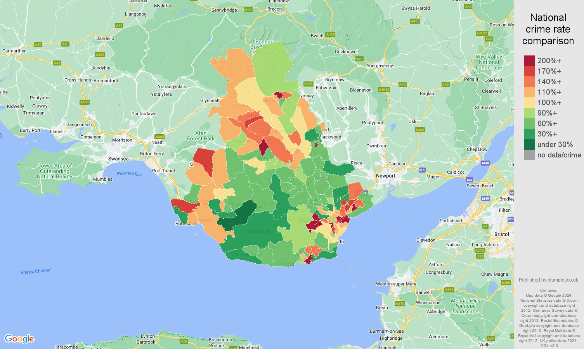The width and height of the screenshot is (584, 349).
Task: Click the Bristol Channel water label
Action: click(x=36, y=271)
